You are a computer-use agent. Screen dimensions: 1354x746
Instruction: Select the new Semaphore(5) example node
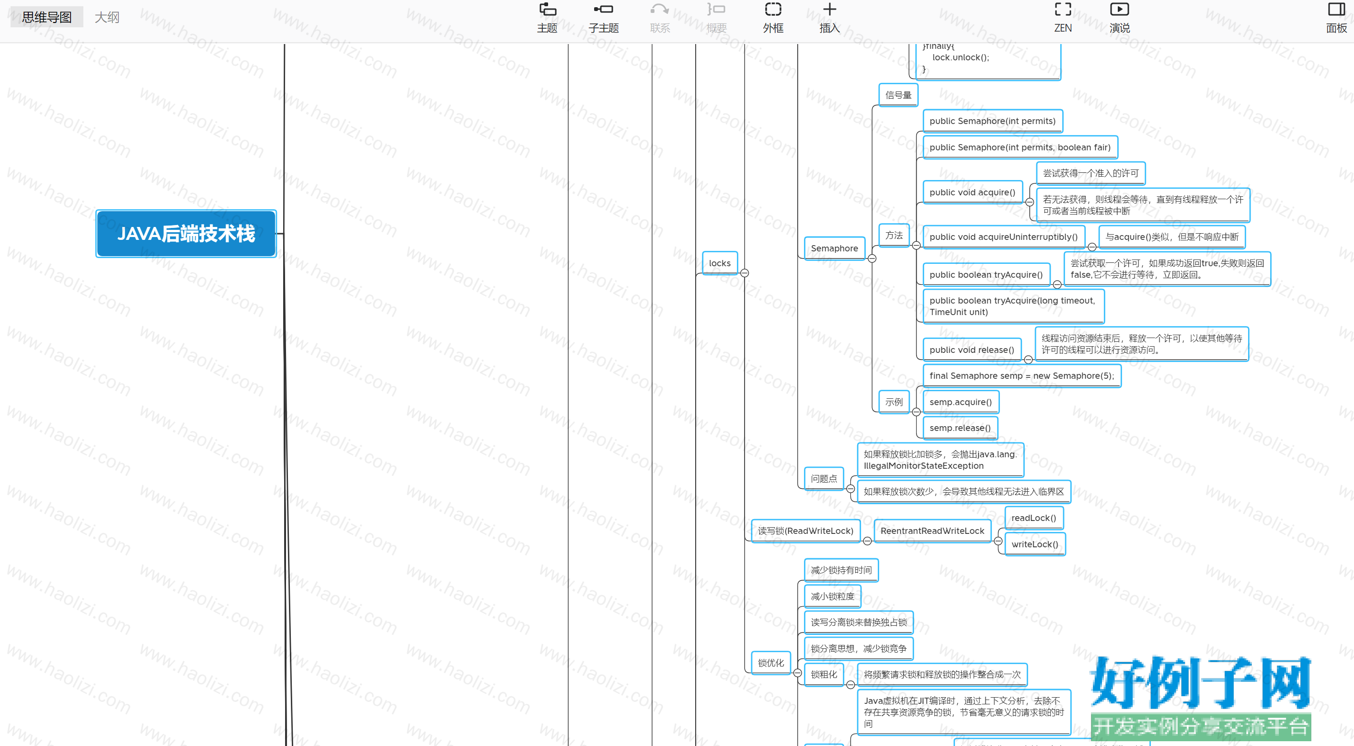coord(1022,375)
